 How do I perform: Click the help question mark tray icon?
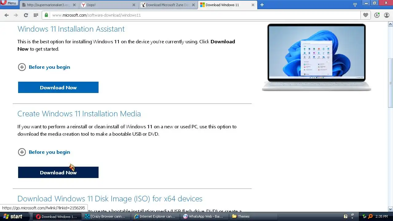(x=345, y=216)
